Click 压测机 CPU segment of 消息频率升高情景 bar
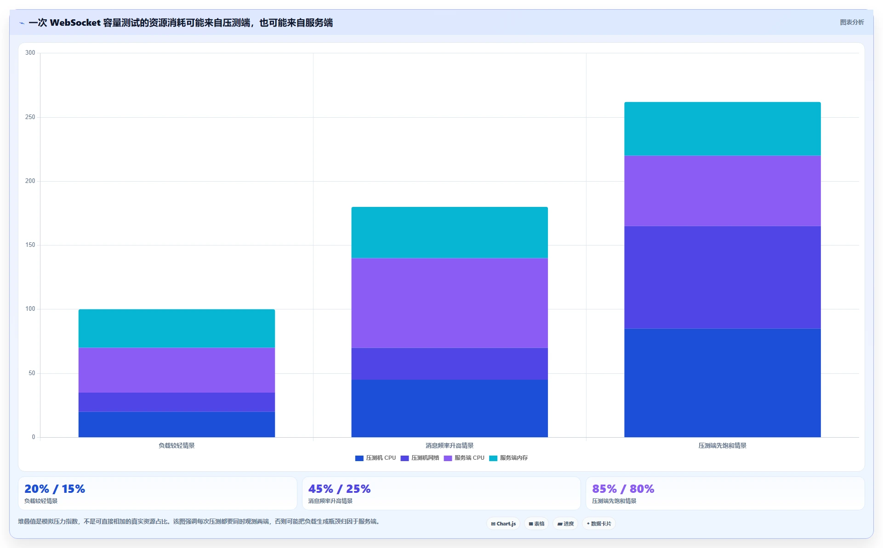The image size is (883, 548). tap(450, 408)
